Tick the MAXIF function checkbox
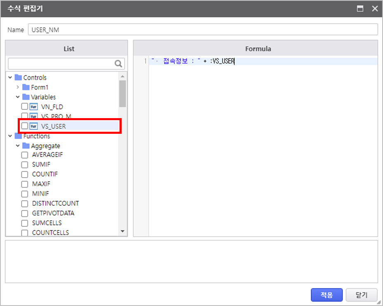Viewport: 383px width, 306px height. [x=24, y=184]
